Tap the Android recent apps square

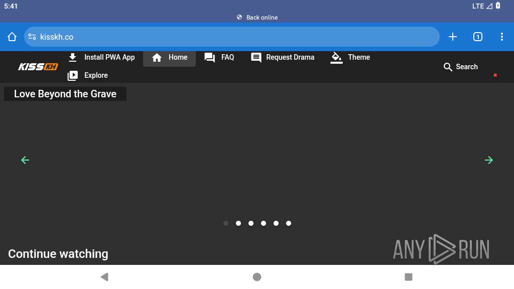tap(409, 277)
